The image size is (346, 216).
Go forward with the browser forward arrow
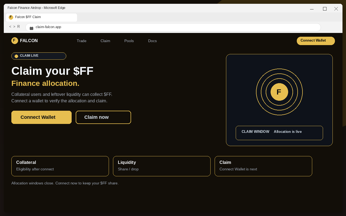point(14,27)
